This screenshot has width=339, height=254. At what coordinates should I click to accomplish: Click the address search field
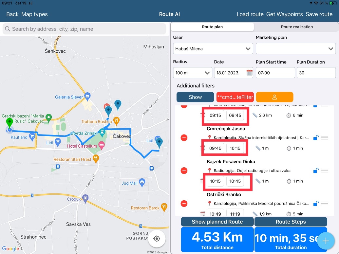point(85,29)
